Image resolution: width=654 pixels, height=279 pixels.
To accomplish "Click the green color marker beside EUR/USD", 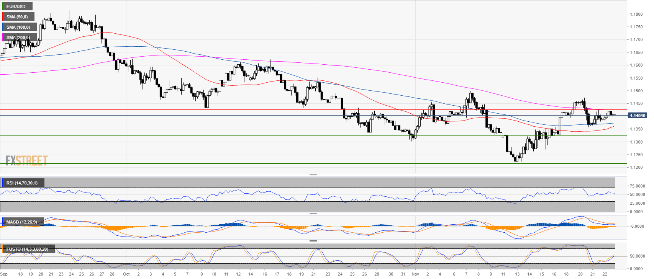I will pyautogui.click(x=2, y=7).
